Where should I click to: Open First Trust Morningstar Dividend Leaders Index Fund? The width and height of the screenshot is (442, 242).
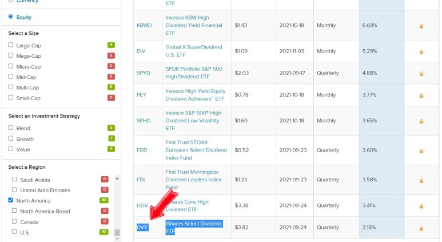point(193,180)
